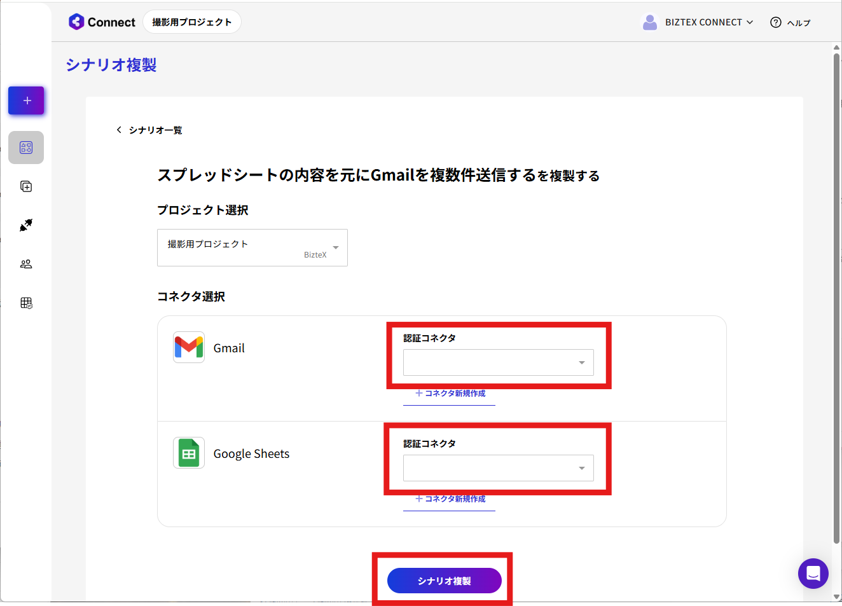Click the シナリオ複製 button

click(x=445, y=581)
